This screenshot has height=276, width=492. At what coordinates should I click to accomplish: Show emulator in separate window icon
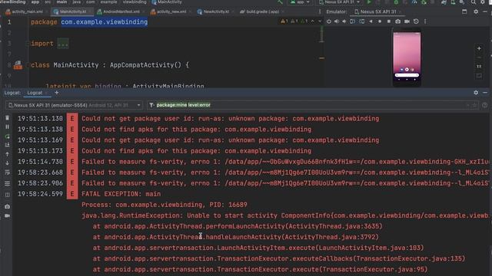point(464,11)
